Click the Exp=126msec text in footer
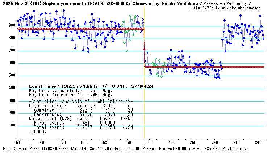 13,149
